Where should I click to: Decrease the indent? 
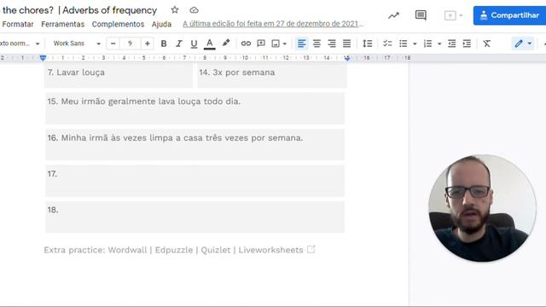pyautogui.click(x=451, y=43)
